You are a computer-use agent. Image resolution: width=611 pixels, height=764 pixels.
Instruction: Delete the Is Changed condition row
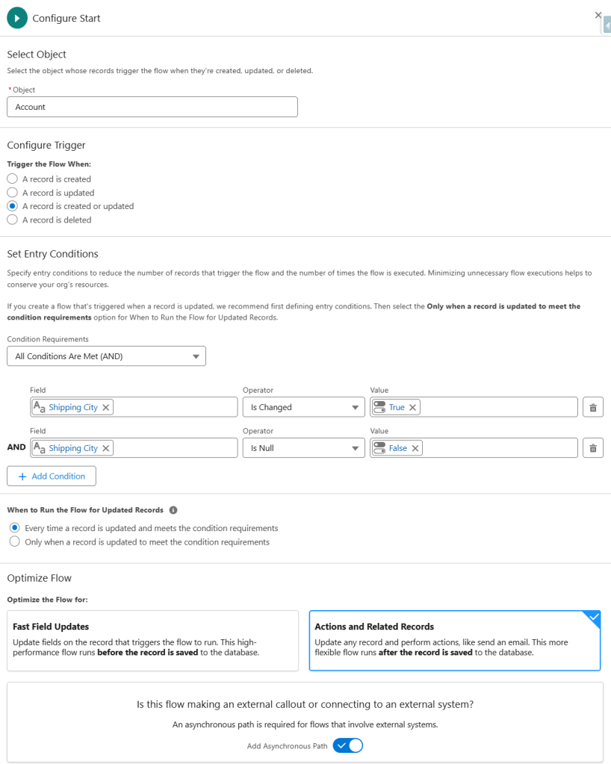[x=592, y=407]
